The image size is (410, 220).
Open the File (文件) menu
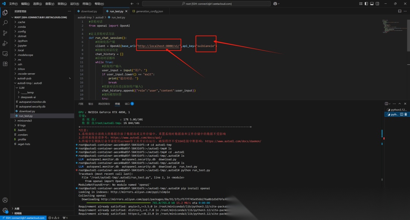(13, 4)
